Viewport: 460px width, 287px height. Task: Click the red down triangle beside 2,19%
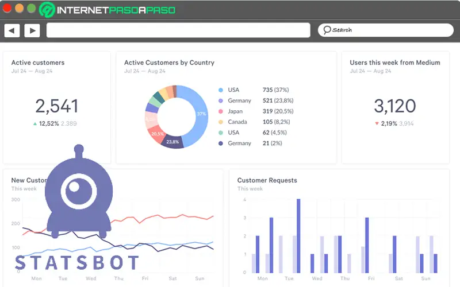coord(377,123)
